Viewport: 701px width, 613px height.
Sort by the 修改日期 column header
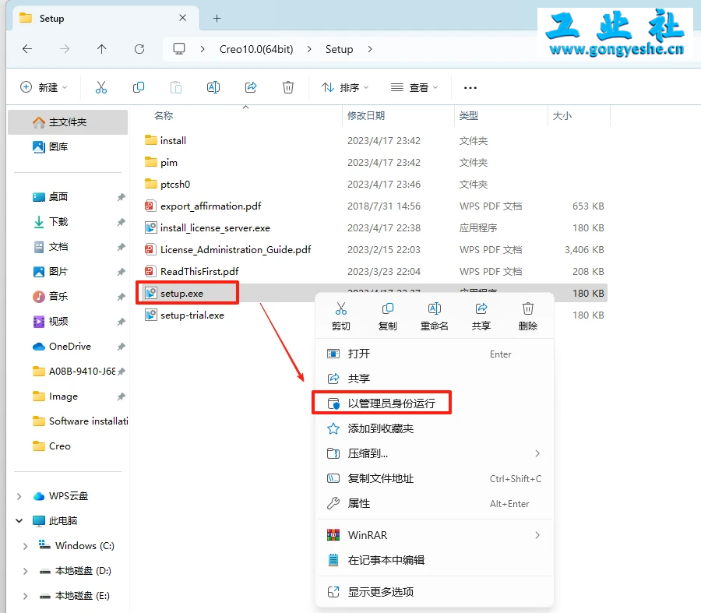[366, 116]
